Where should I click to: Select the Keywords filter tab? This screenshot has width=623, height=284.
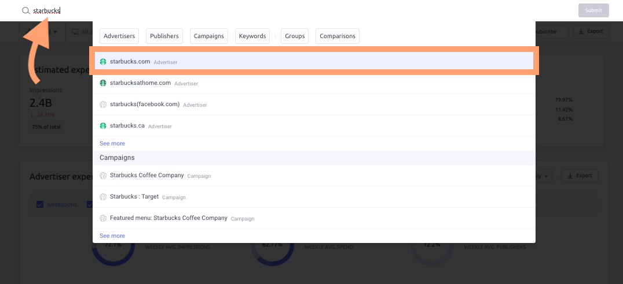252,36
